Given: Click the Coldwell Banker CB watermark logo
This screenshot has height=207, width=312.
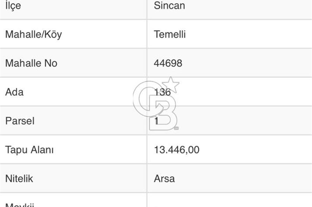Looking at the screenshot, I should (x=156, y=104).
